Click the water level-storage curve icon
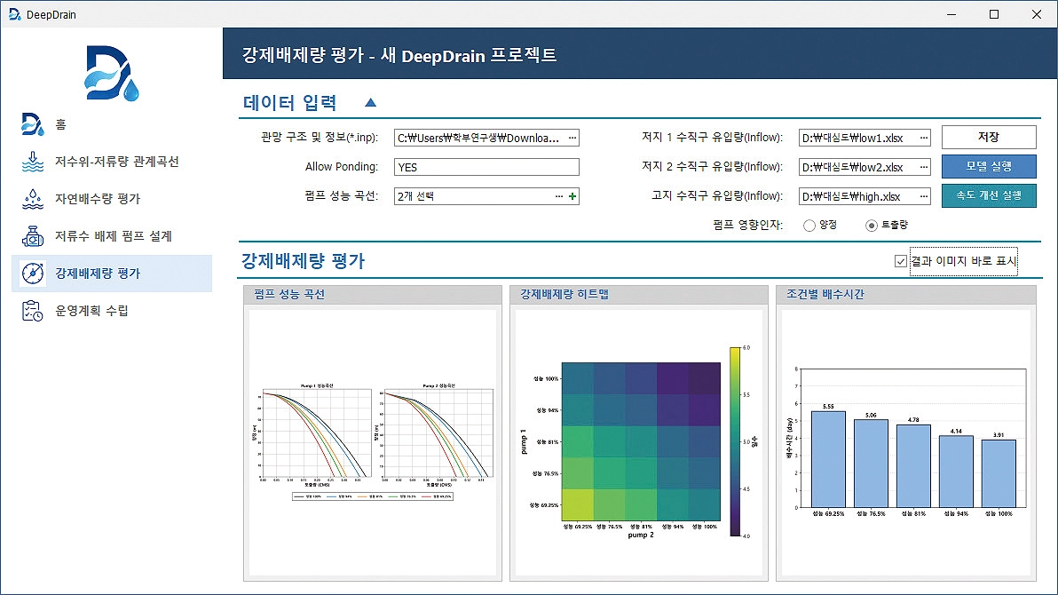Viewport: 1058px width, 595px height. pos(32,162)
